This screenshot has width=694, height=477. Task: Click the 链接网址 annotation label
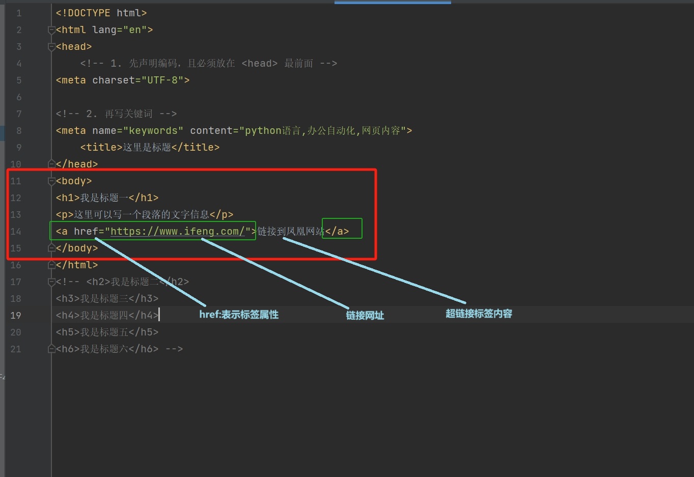tap(365, 315)
